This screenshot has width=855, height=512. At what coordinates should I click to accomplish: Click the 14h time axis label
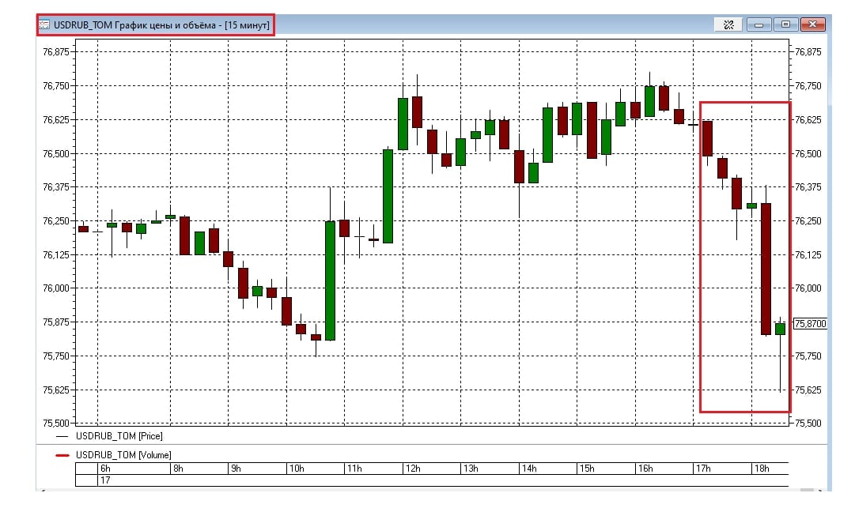pos(529,469)
